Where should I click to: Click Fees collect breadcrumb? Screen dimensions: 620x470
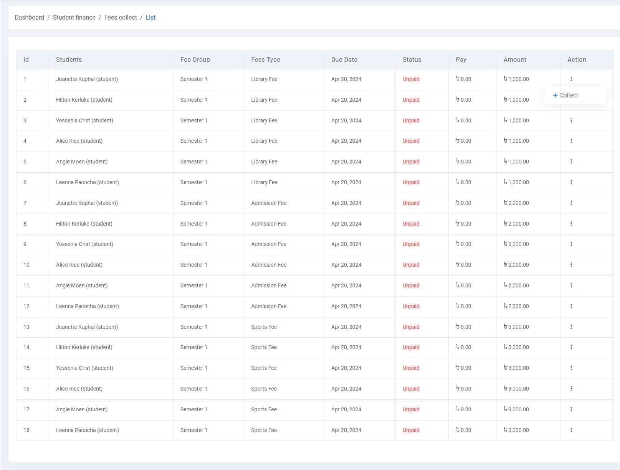point(121,18)
